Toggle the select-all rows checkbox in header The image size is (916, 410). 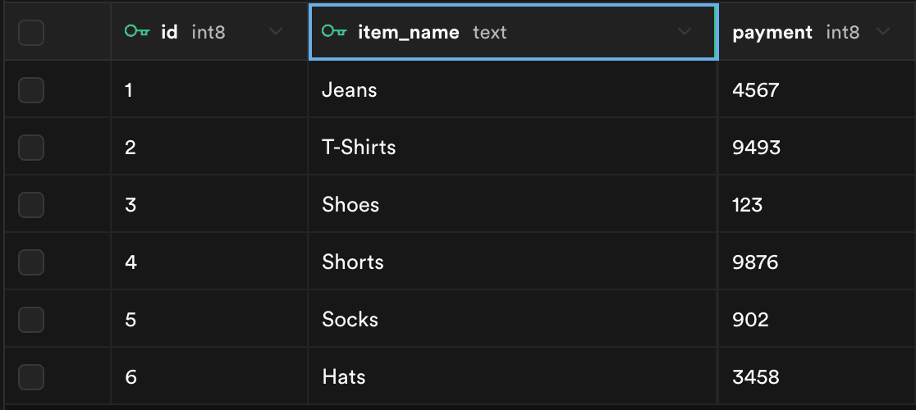coord(31,33)
